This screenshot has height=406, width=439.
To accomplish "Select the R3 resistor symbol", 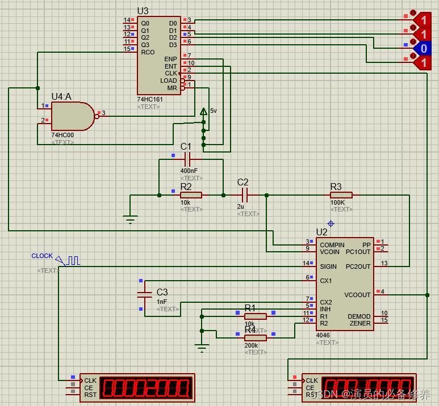I will pos(341,195).
